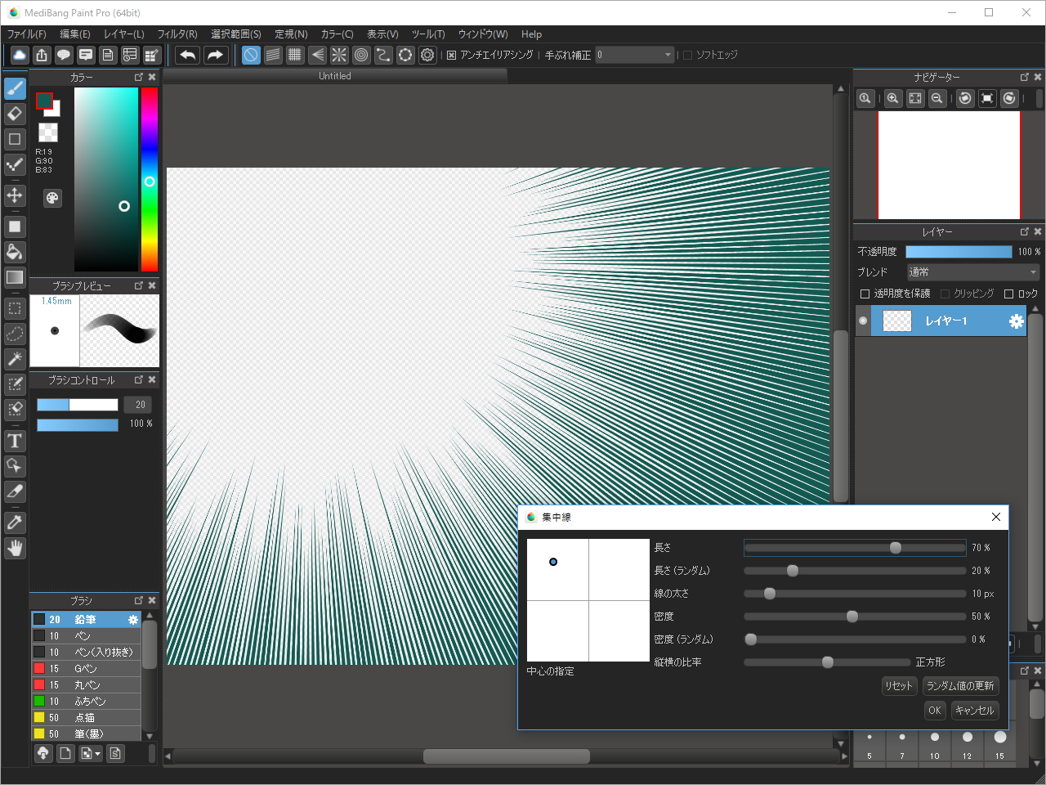Click the OK button in 集中線 dialog
The width and height of the screenshot is (1046, 785).
(x=934, y=711)
